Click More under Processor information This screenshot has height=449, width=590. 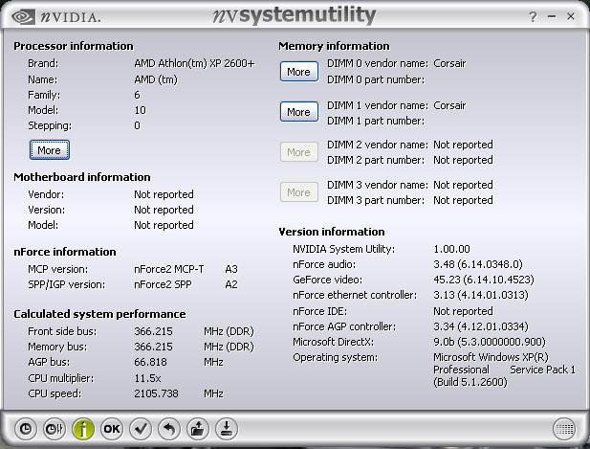click(x=50, y=150)
